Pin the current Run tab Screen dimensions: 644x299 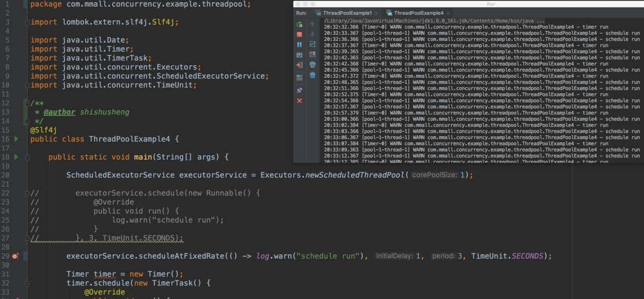coord(299,90)
